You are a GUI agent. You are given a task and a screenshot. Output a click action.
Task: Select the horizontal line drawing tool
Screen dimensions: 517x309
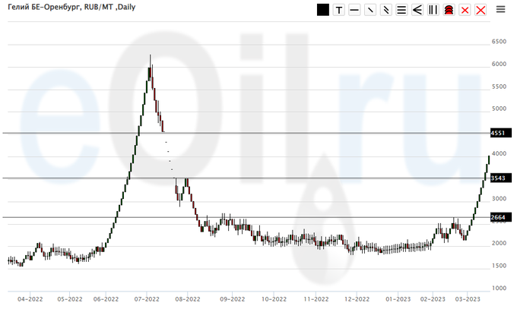354,10
